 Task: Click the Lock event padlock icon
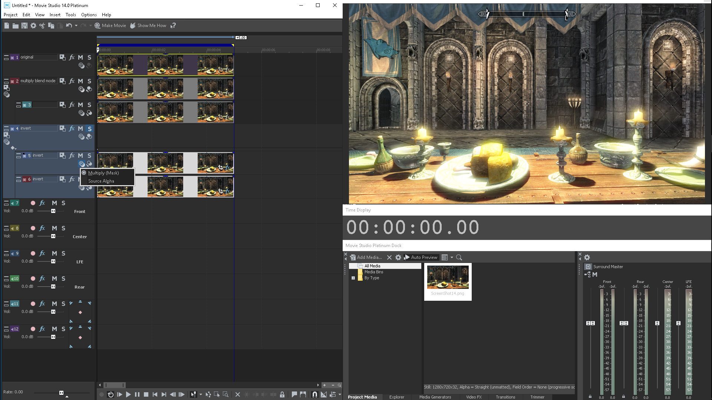[282, 394]
